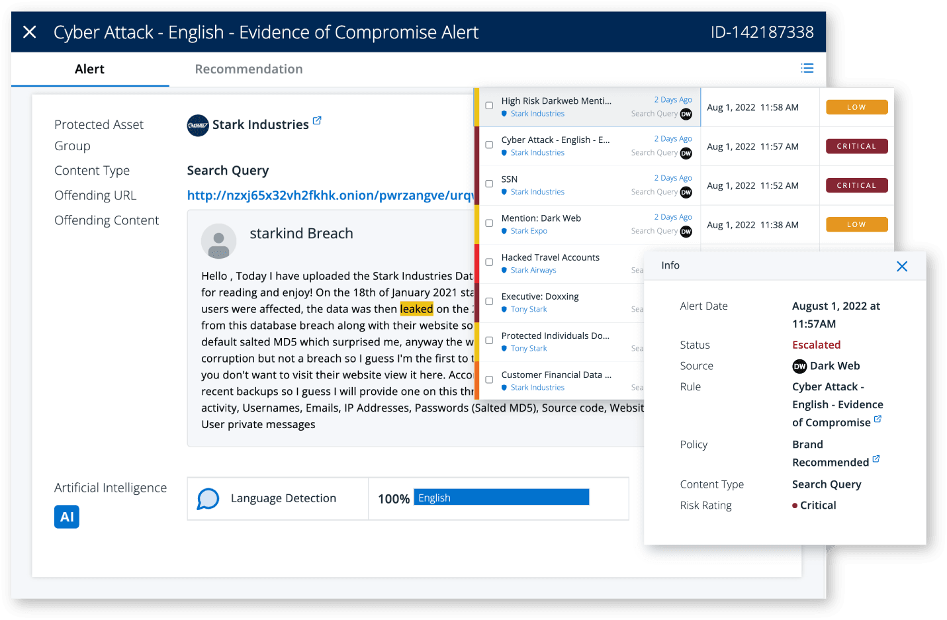
Task: Check the Customer Financial Data checkbox
Action: pyautogui.click(x=489, y=379)
